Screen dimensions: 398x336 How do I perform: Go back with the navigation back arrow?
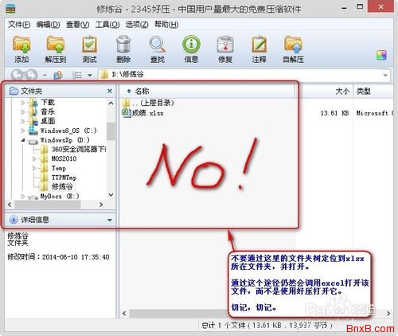17,75
